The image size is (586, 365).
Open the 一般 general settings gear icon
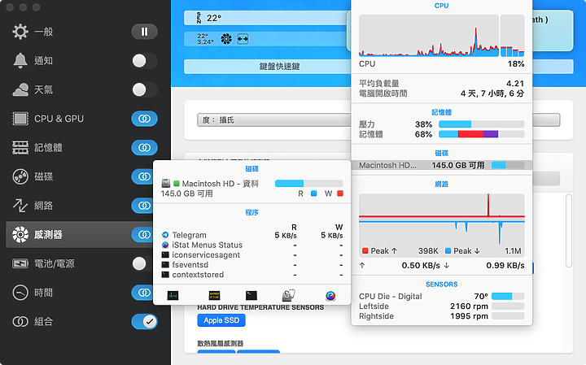click(20, 32)
